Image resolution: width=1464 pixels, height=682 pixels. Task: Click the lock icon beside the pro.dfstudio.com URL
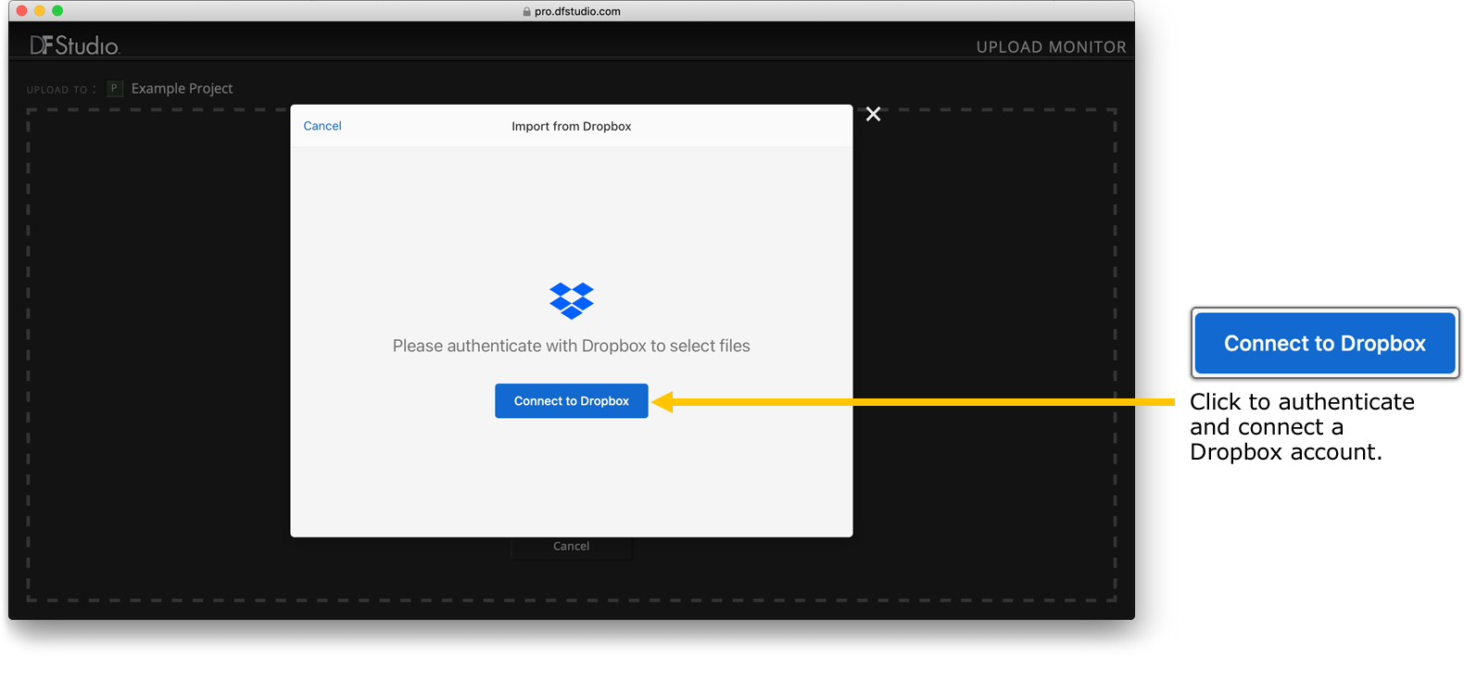coord(527,11)
